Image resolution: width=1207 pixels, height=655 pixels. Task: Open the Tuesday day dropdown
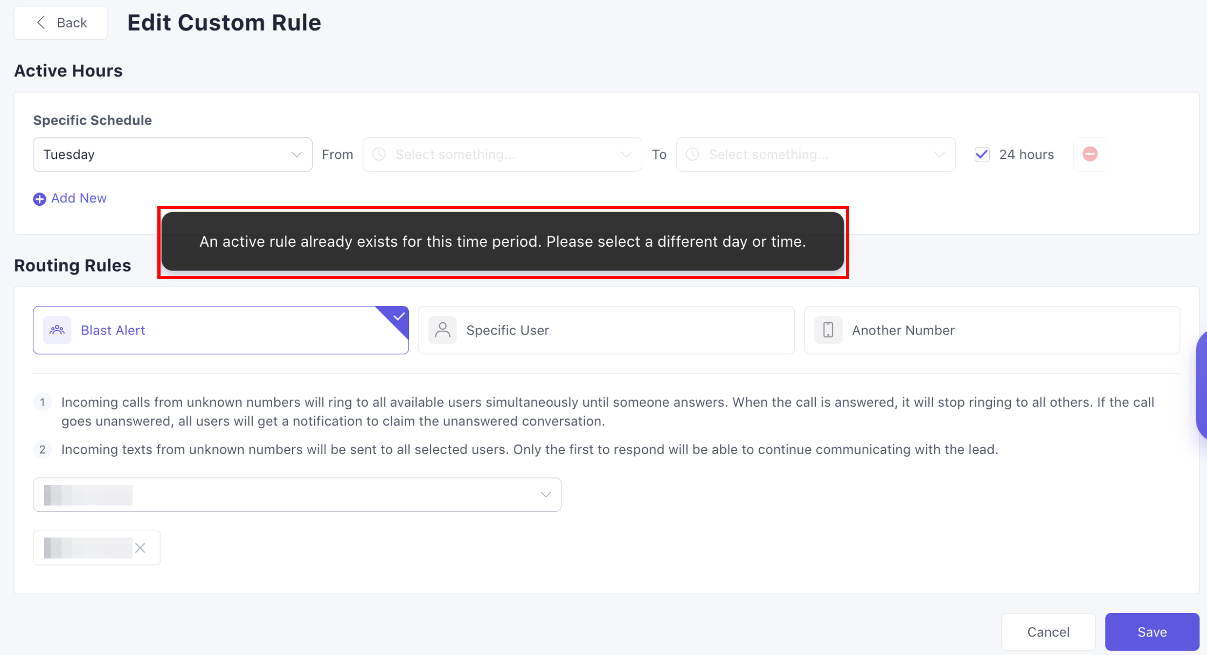(172, 155)
